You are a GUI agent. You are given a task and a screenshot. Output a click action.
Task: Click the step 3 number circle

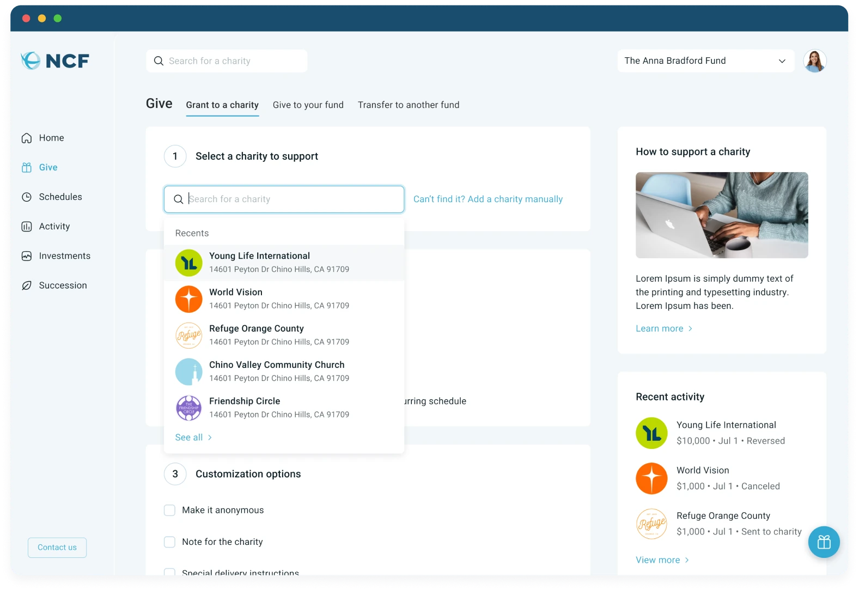pyautogui.click(x=175, y=474)
